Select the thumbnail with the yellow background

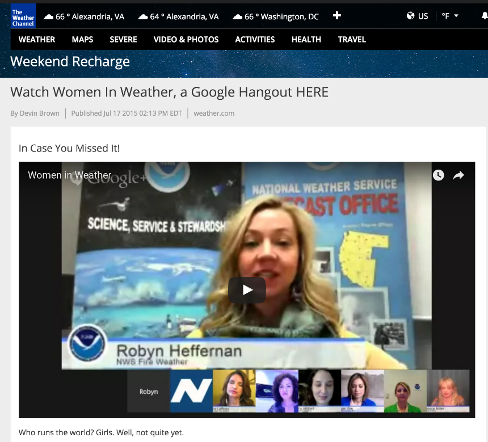pos(234,392)
